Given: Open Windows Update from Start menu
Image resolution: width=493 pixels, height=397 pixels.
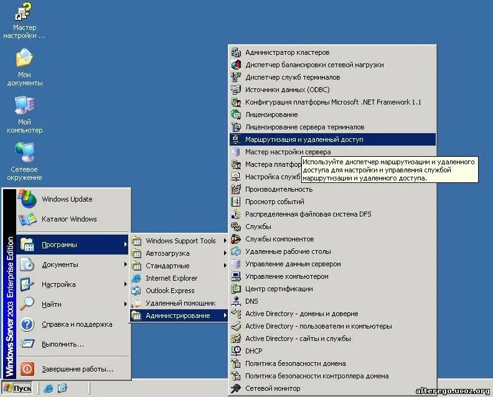Looking at the screenshot, I should pyautogui.click(x=73, y=199).
